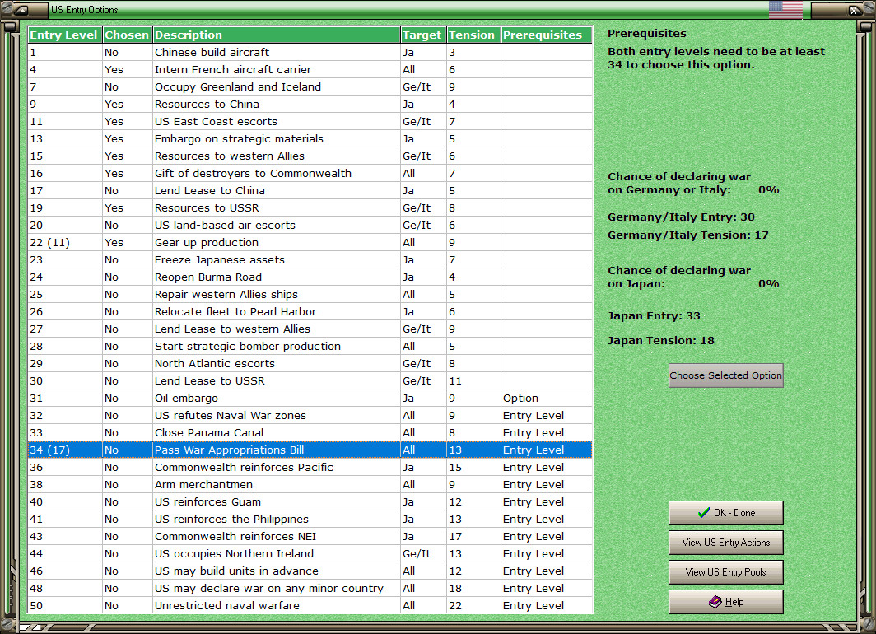Viewport: 876px width, 634px height.
Task: Click entry level cell '22 (11)'
Action: pos(65,242)
